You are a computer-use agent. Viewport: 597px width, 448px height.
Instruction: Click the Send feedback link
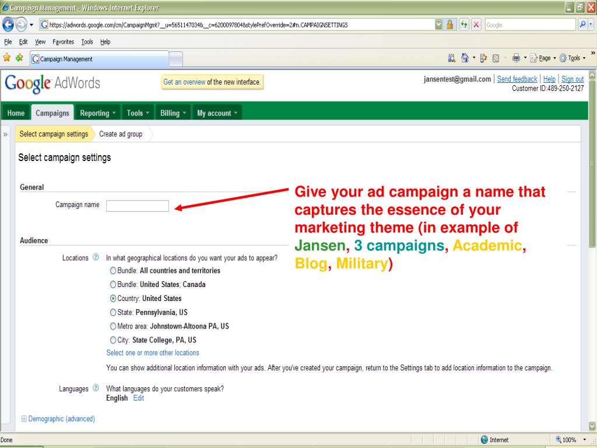pyautogui.click(x=517, y=79)
